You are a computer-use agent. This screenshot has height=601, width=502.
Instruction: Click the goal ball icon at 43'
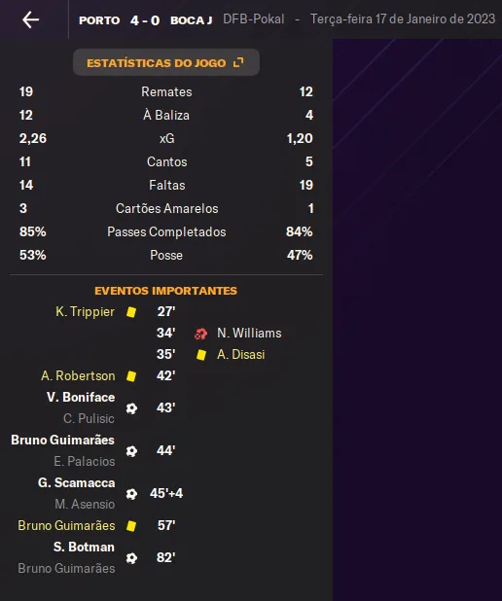(x=131, y=408)
